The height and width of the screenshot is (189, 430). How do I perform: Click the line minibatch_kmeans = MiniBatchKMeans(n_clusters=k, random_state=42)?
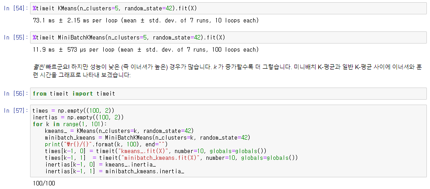tap(148, 137)
